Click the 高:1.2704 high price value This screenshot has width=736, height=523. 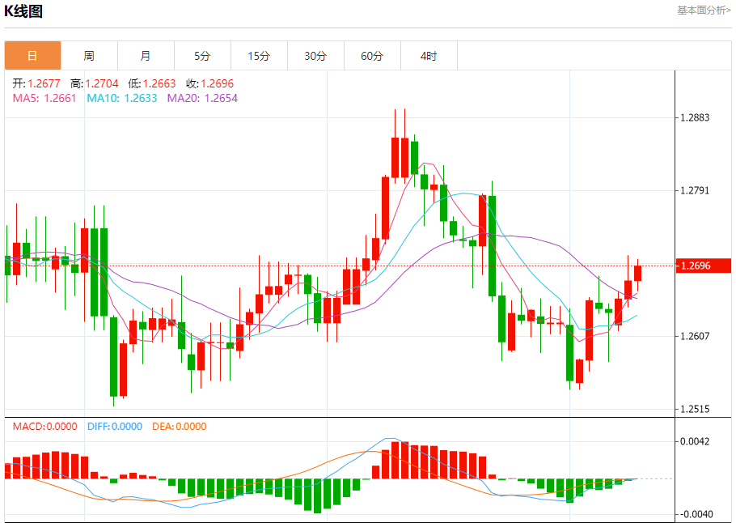coord(95,83)
